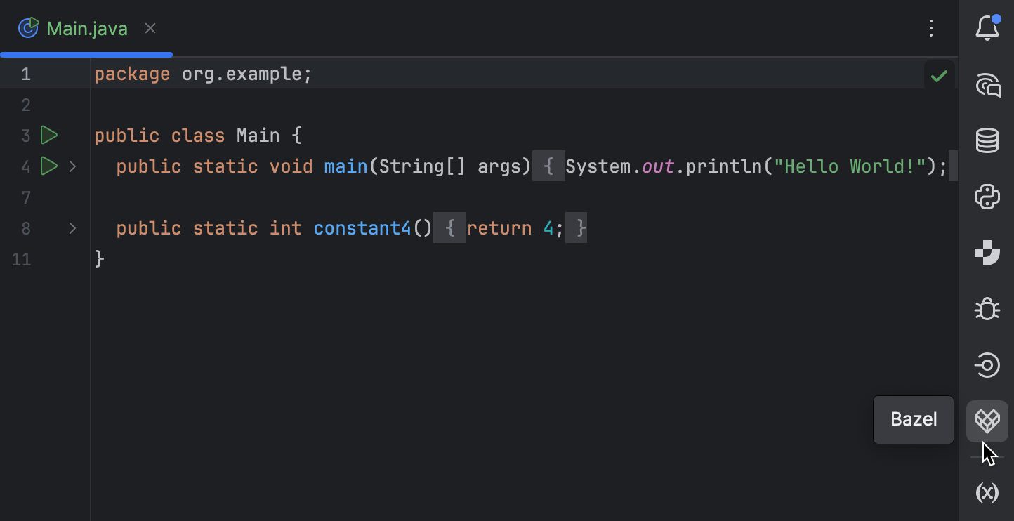Open the Python Packages sidebar icon
The height and width of the screenshot is (521, 1014).
click(987, 197)
